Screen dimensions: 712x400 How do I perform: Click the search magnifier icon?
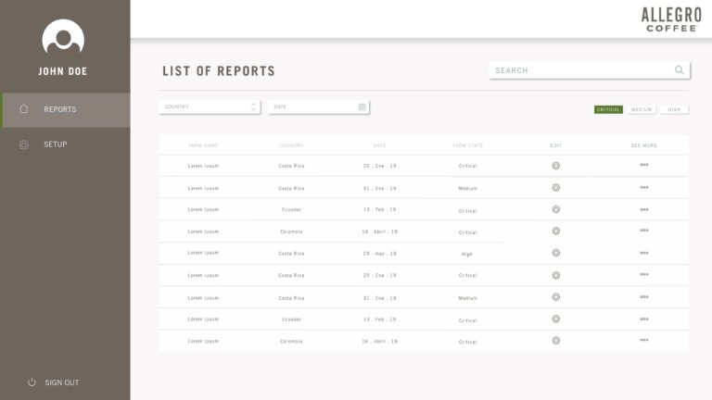[680, 70]
